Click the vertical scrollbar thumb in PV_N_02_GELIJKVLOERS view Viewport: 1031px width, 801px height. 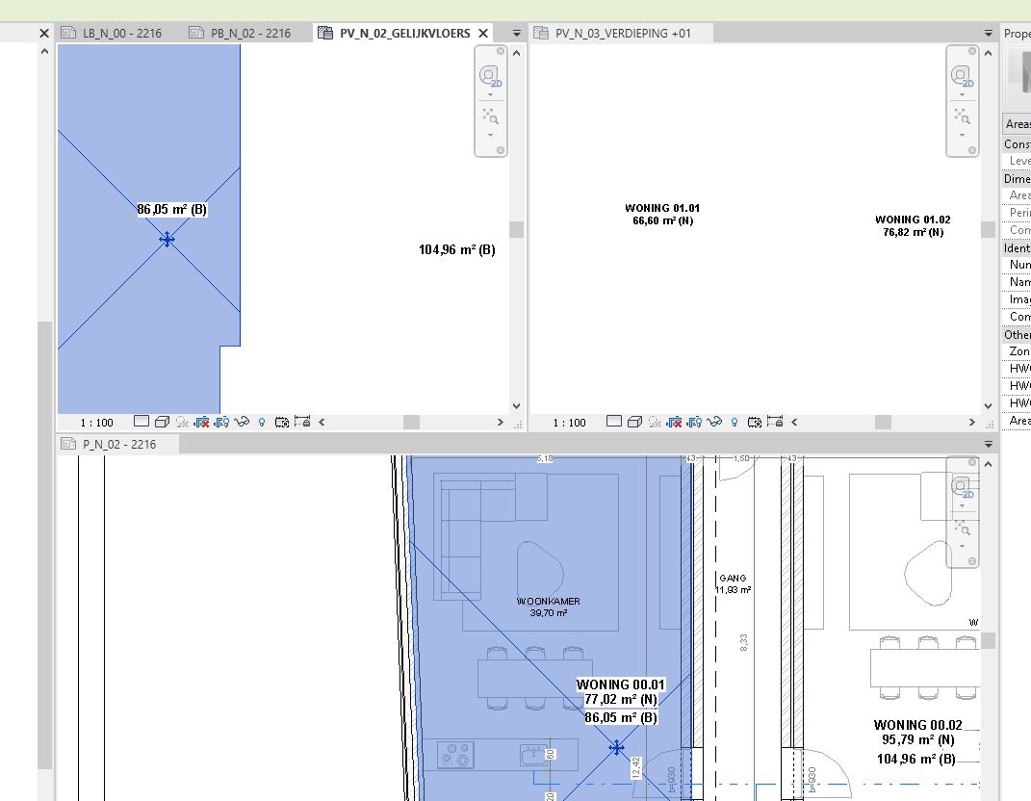pyautogui.click(x=517, y=229)
